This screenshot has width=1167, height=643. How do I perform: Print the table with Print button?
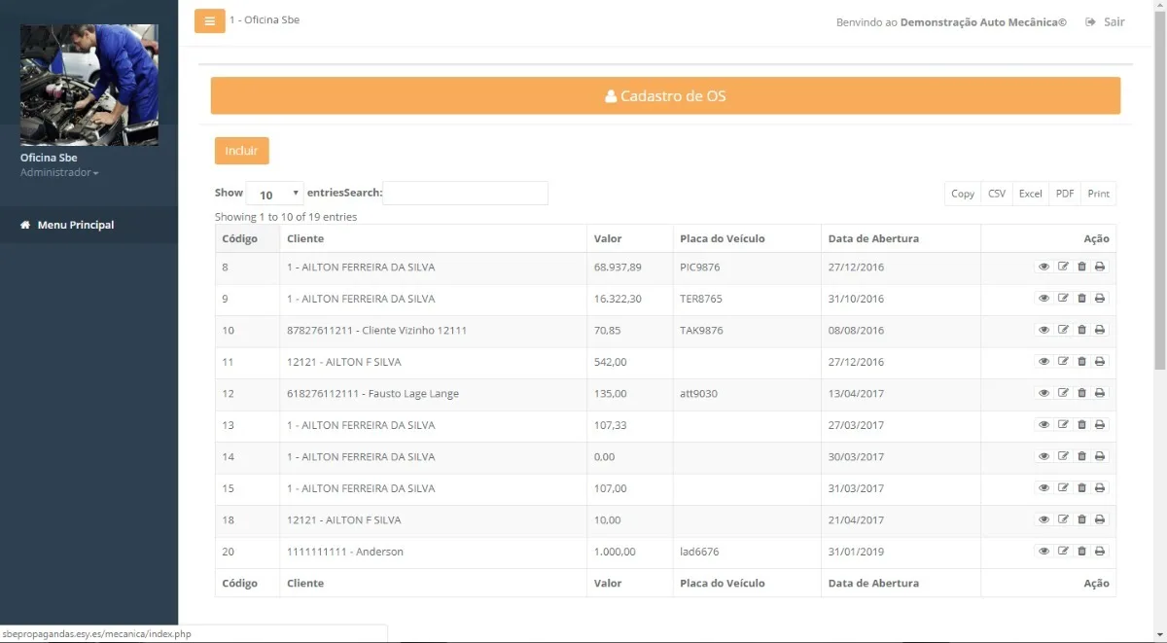pyautogui.click(x=1099, y=194)
